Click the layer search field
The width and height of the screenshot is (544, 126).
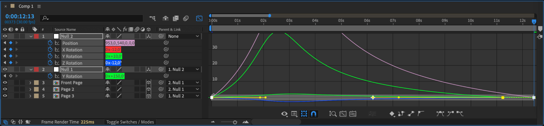(x=91, y=18)
